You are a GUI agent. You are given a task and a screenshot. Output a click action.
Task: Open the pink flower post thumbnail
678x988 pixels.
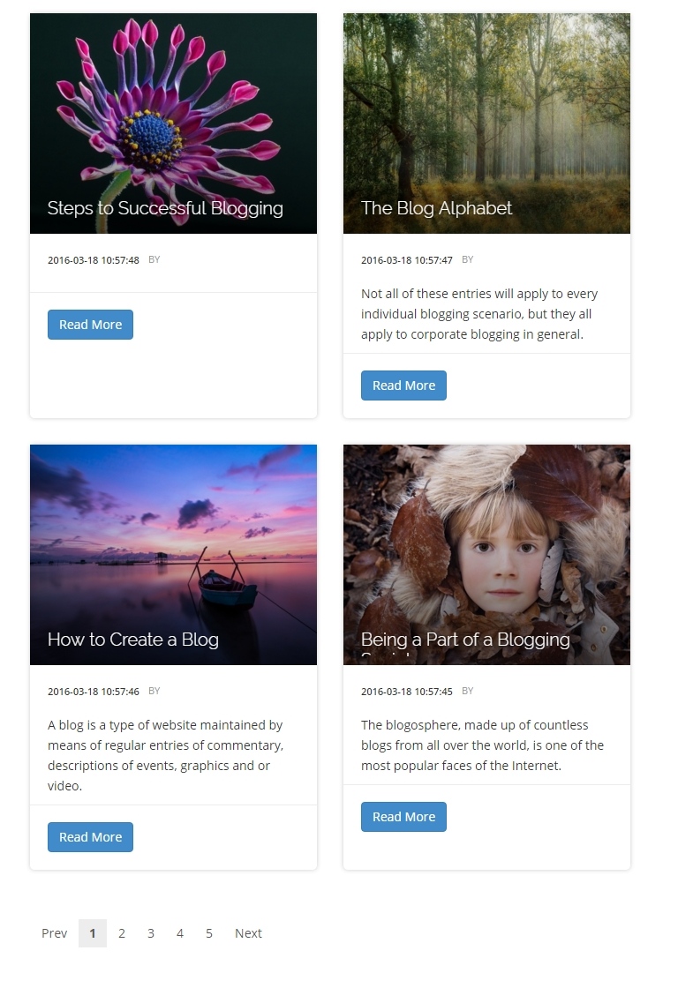(x=173, y=123)
